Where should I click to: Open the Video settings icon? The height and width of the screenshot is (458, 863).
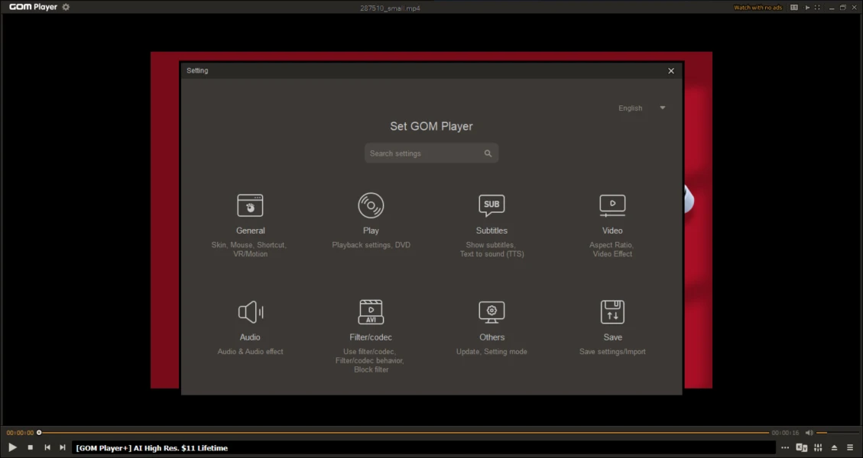click(612, 205)
